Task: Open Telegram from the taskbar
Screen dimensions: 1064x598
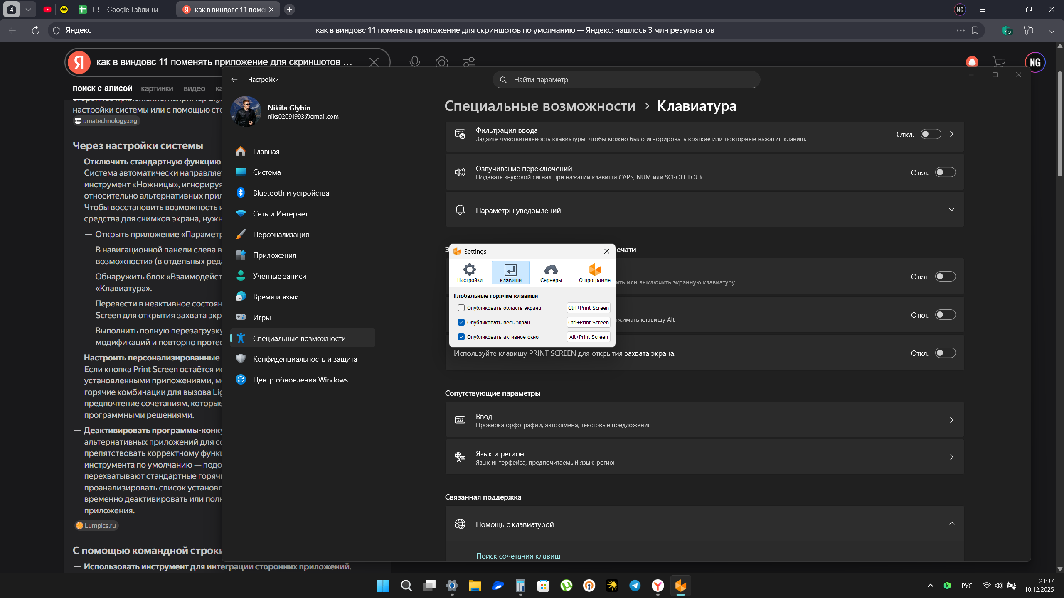Action: click(x=635, y=586)
